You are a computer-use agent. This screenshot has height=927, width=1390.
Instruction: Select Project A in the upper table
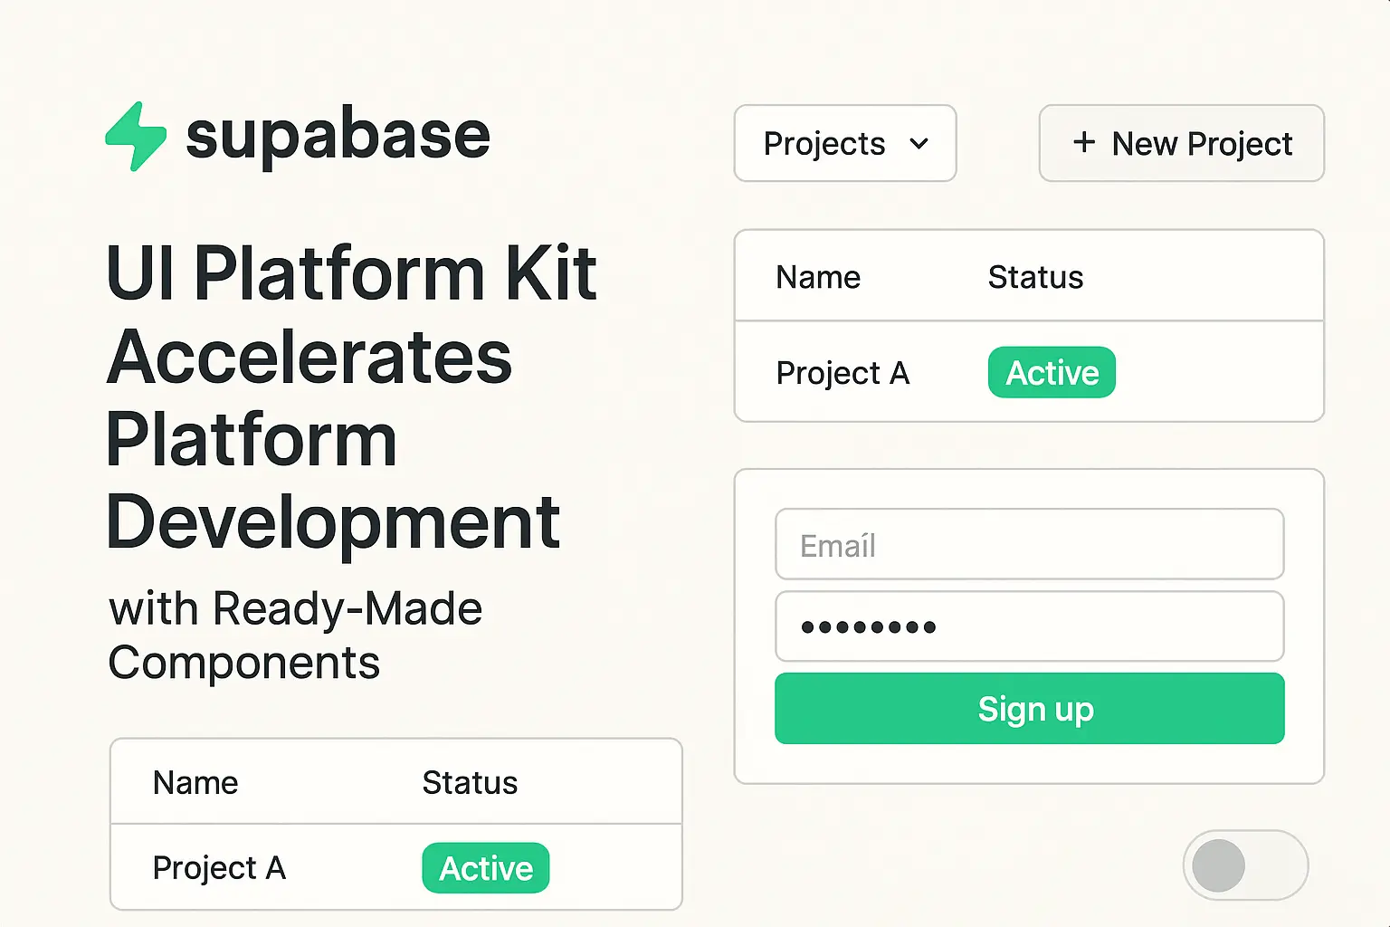tap(843, 373)
